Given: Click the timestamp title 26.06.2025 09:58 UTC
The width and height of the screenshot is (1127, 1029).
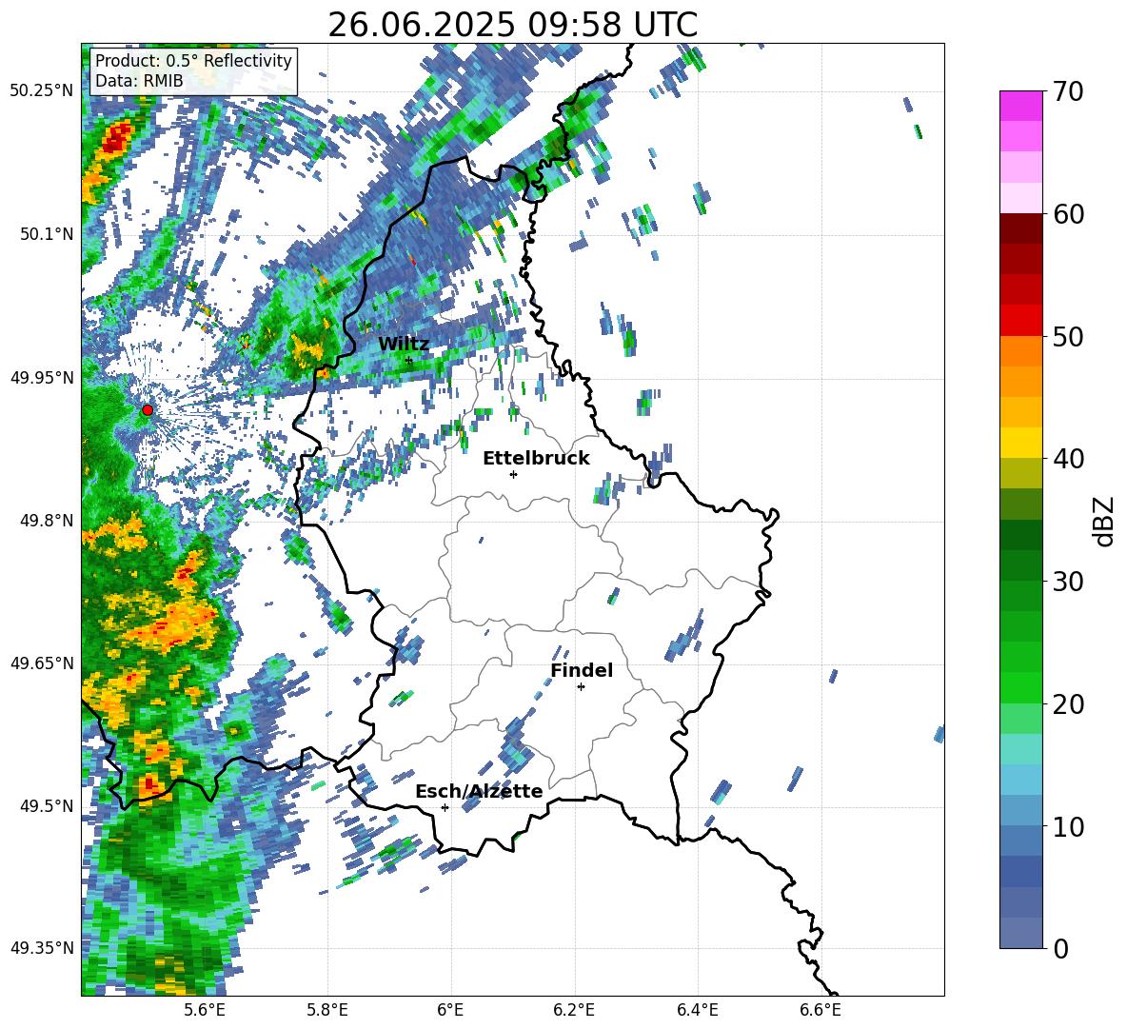Looking at the screenshot, I should tap(512, 25).
